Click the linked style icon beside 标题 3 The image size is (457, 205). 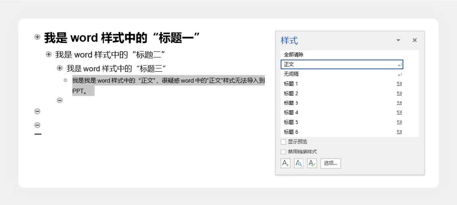[x=399, y=103]
